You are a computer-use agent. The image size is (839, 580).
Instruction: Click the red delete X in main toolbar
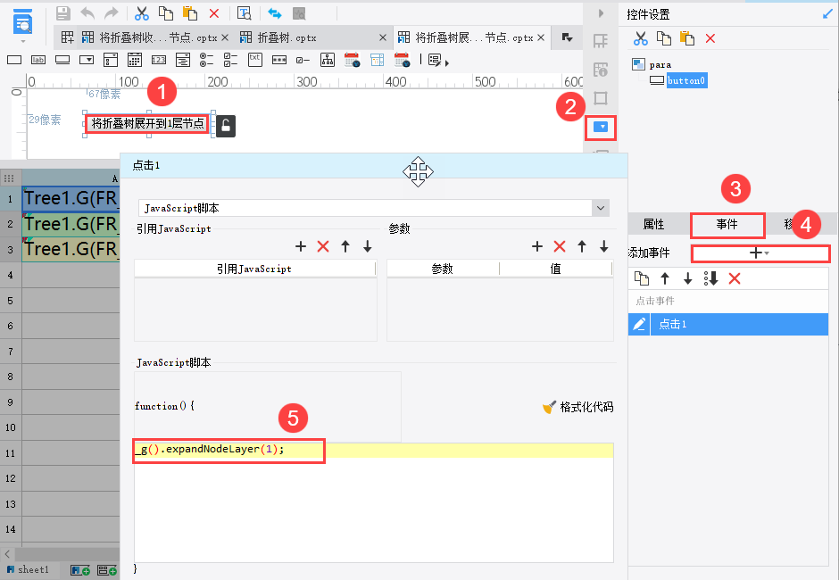pyautogui.click(x=214, y=13)
